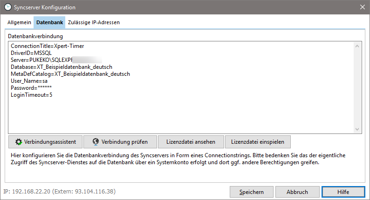Click the gear icon on Verbindungsassistent
The width and height of the screenshot is (370, 200).
(19, 141)
